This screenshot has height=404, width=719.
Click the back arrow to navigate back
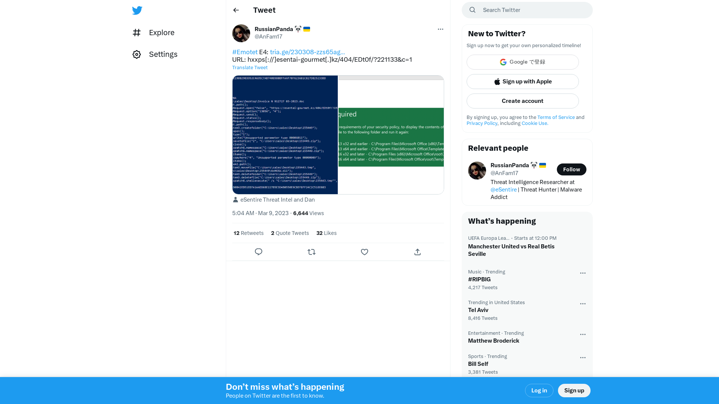point(236,10)
